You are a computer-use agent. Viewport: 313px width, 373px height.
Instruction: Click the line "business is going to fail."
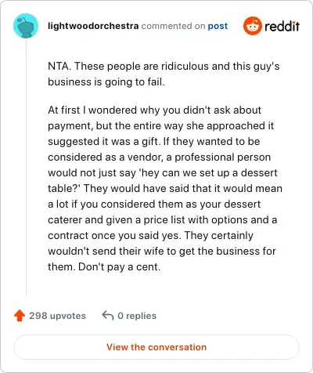pos(106,82)
